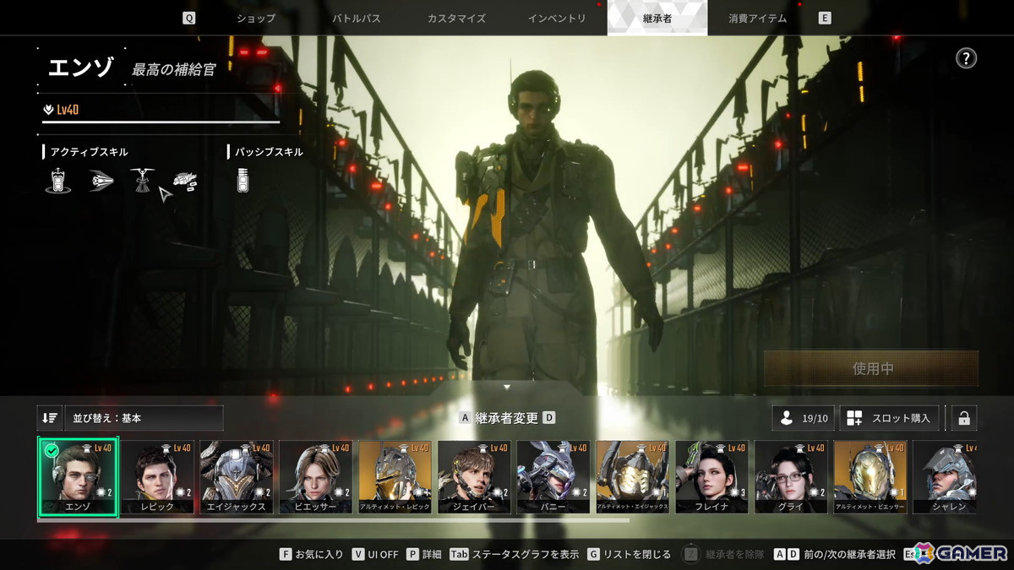Click お気に入り favorite shortcut
Image resolution: width=1014 pixels, height=570 pixels.
tap(313, 554)
